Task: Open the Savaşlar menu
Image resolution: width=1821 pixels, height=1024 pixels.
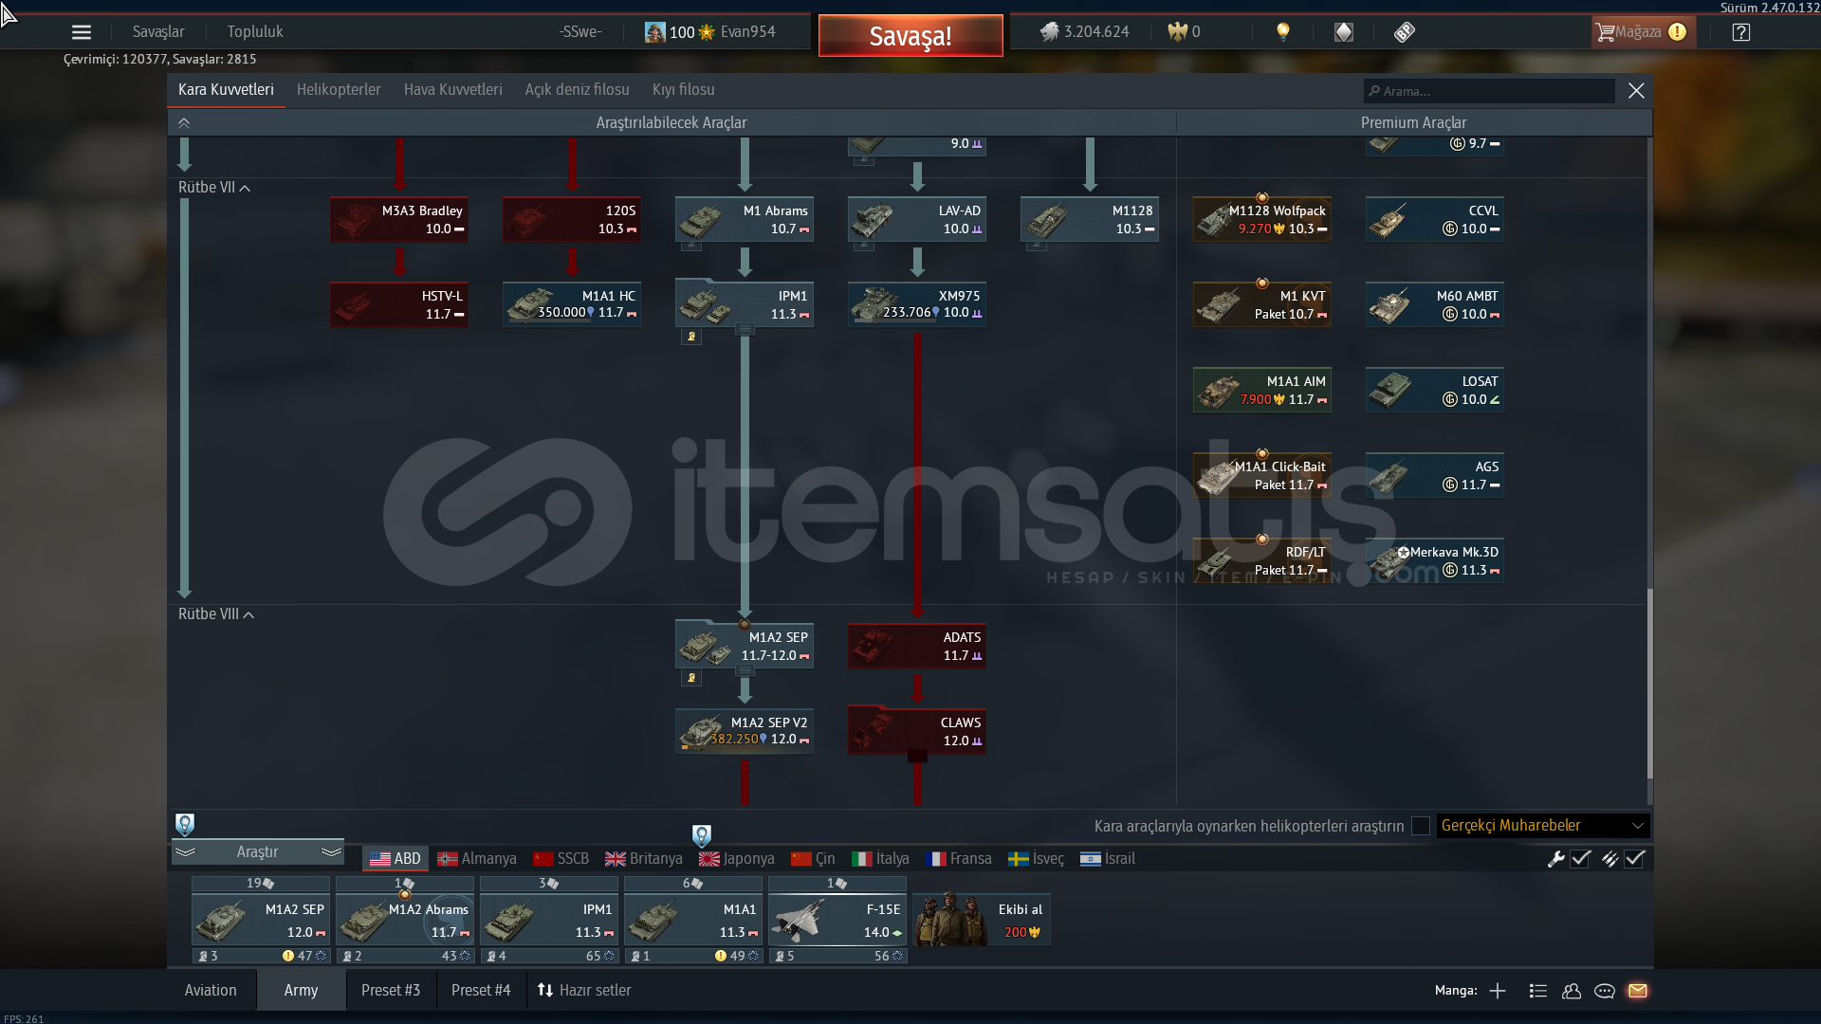Action: click(158, 31)
